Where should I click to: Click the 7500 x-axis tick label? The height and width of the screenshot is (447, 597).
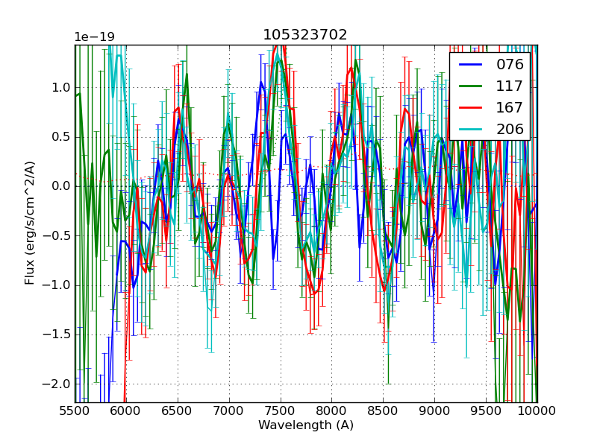(x=281, y=410)
